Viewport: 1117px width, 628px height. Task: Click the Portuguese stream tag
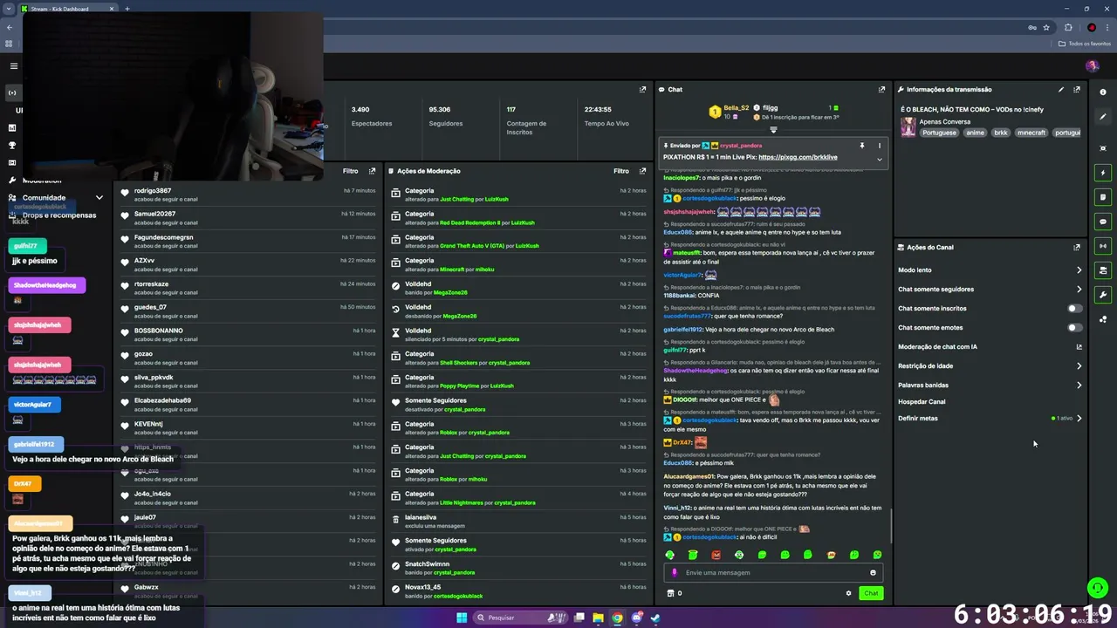pyautogui.click(x=939, y=133)
